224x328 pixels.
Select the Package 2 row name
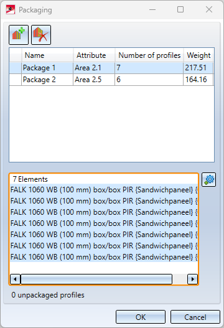pos(39,80)
